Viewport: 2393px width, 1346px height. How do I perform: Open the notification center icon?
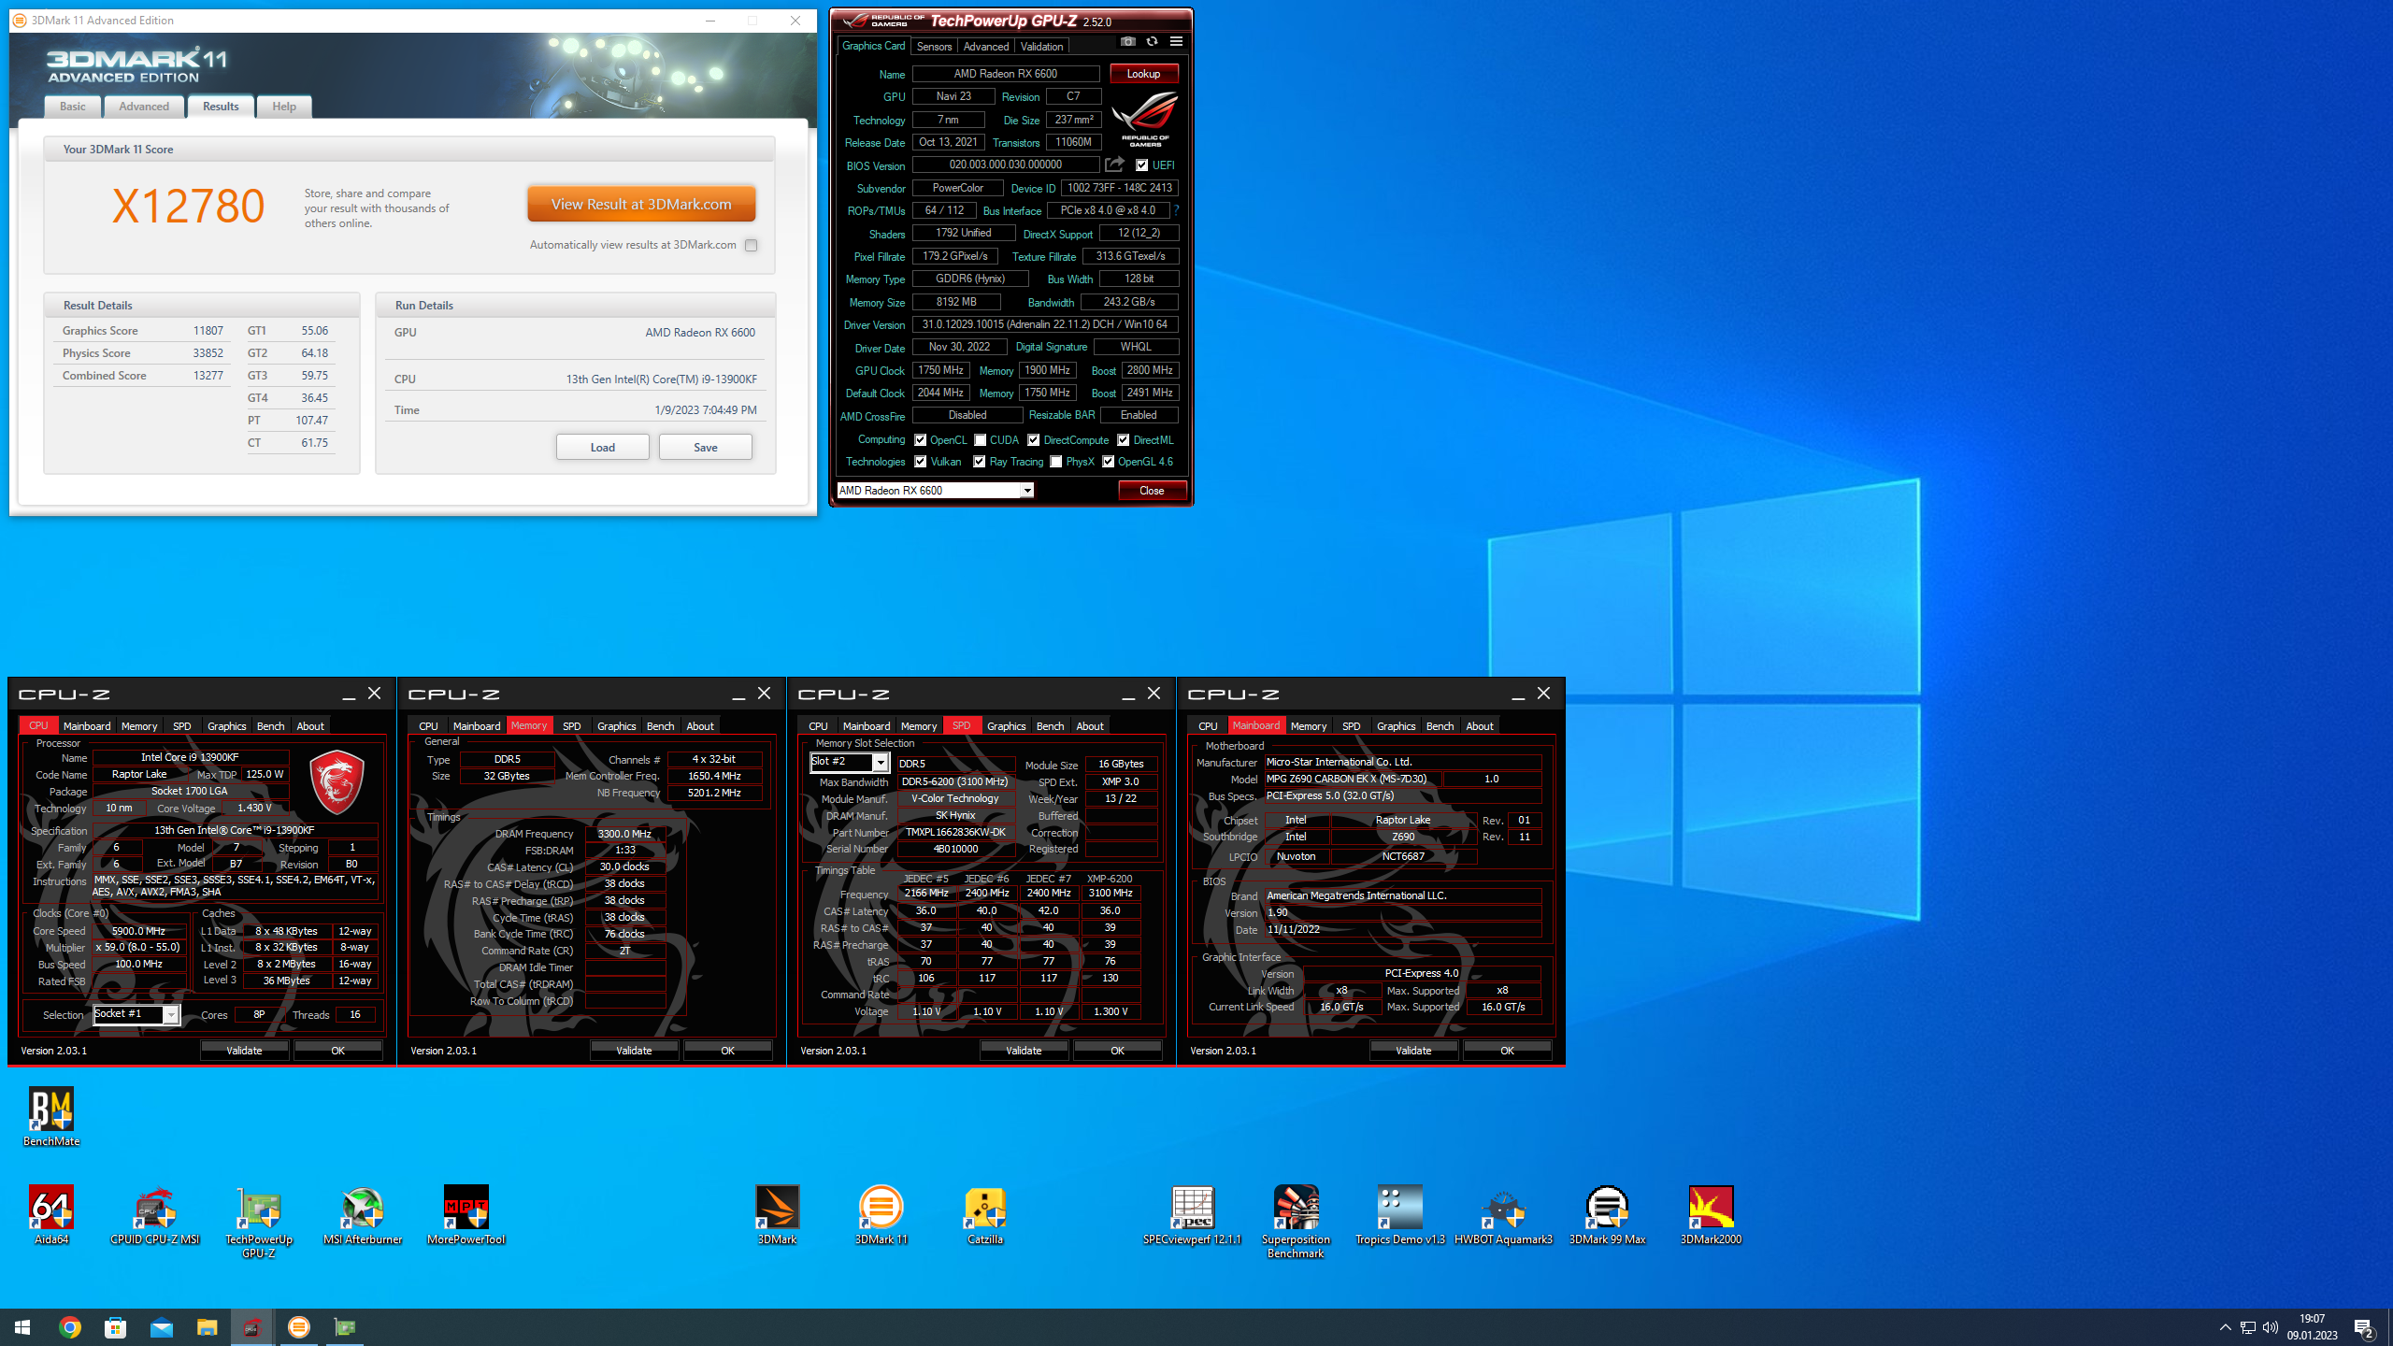pyautogui.click(x=2364, y=1327)
